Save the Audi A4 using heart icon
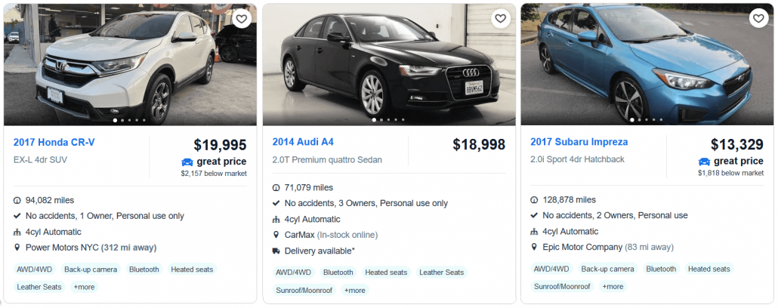 click(x=500, y=19)
